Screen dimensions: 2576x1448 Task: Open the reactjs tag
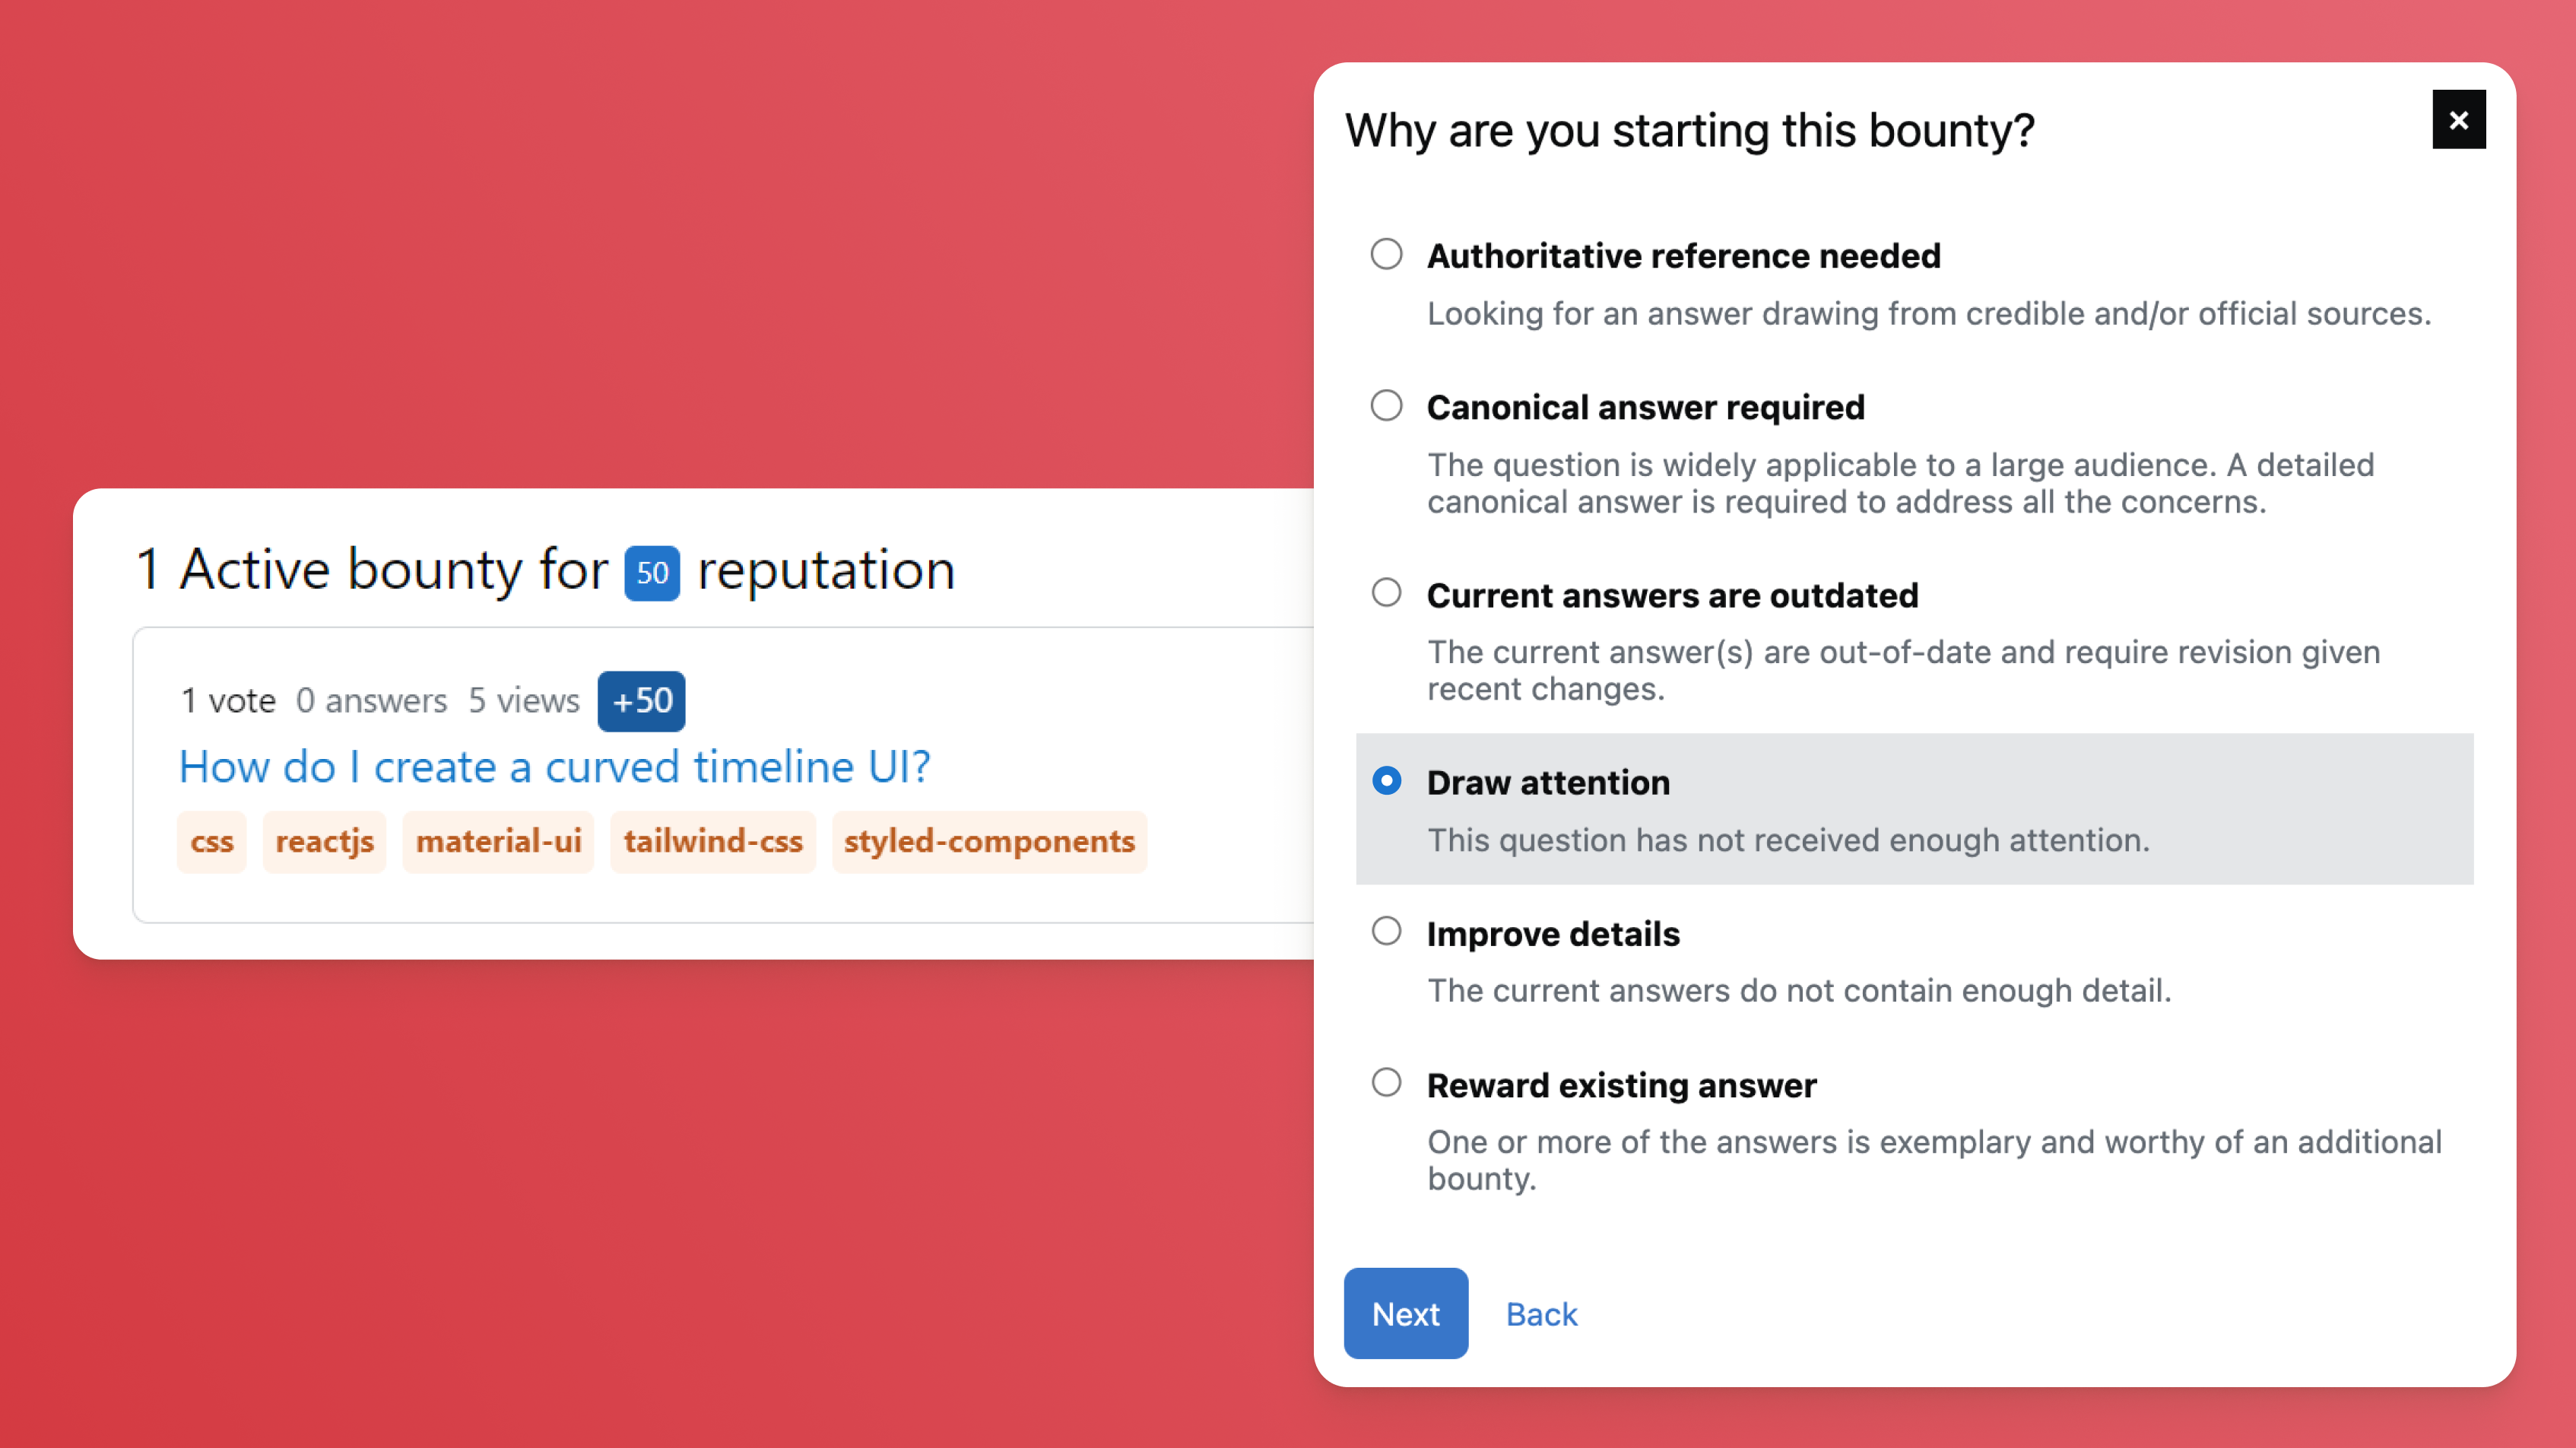[x=324, y=842]
